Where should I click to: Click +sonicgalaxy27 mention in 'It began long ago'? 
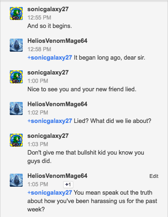(50, 58)
